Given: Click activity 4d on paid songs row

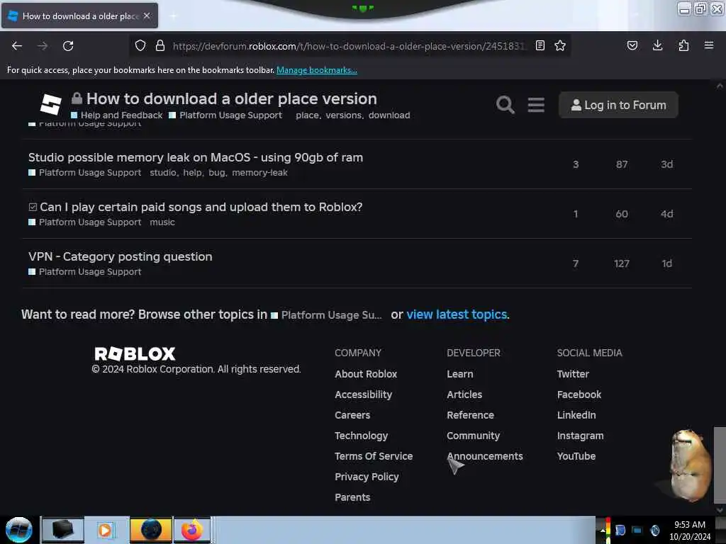Looking at the screenshot, I should click(666, 214).
